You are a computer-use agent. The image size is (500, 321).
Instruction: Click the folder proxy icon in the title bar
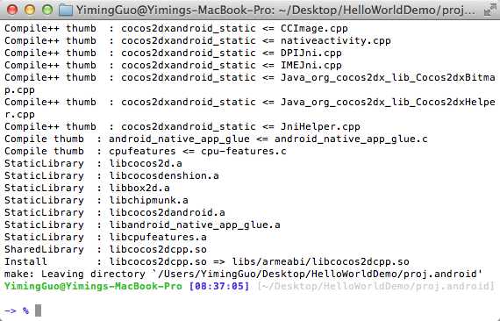point(66,10)
